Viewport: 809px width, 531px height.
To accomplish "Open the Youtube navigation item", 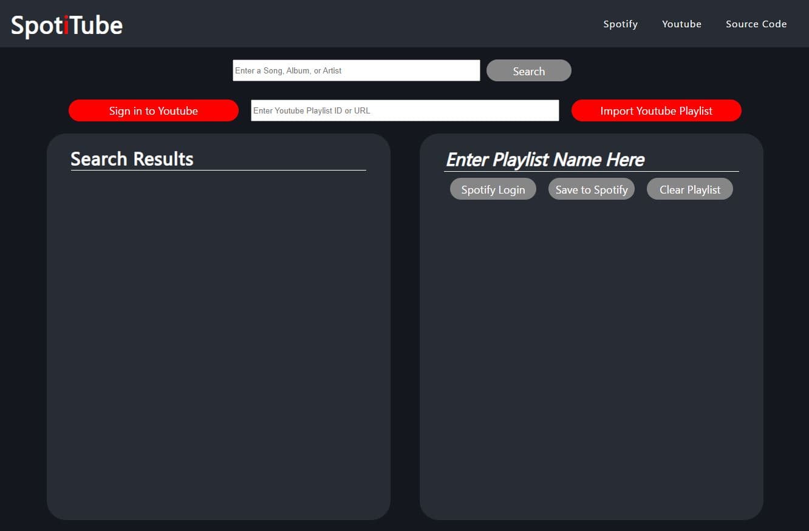I will pyautogui.click(x=681, y=24).
